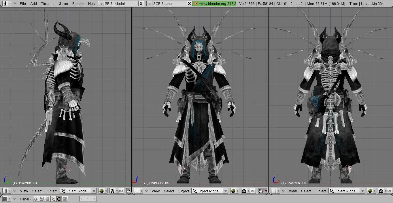Switch to the Object context button
This screenshot has height=203, width=393.
coord(53,199)
